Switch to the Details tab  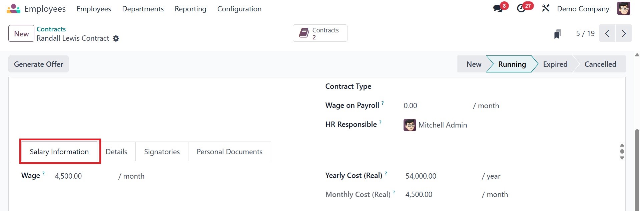(x=116, y=152)
